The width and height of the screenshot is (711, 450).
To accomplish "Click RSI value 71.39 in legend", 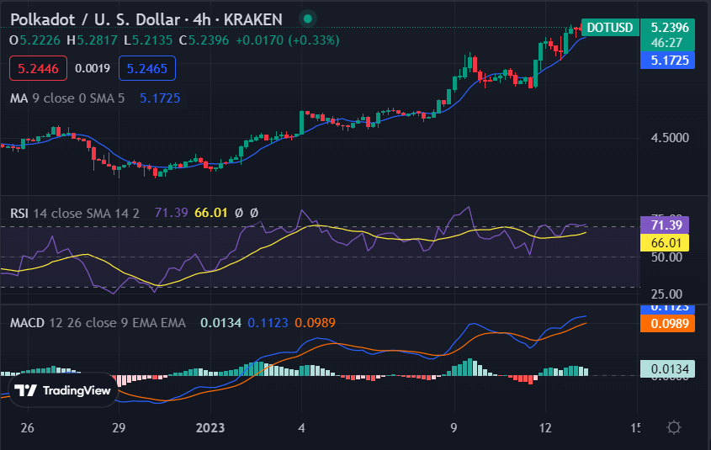I will pos(171,213).
